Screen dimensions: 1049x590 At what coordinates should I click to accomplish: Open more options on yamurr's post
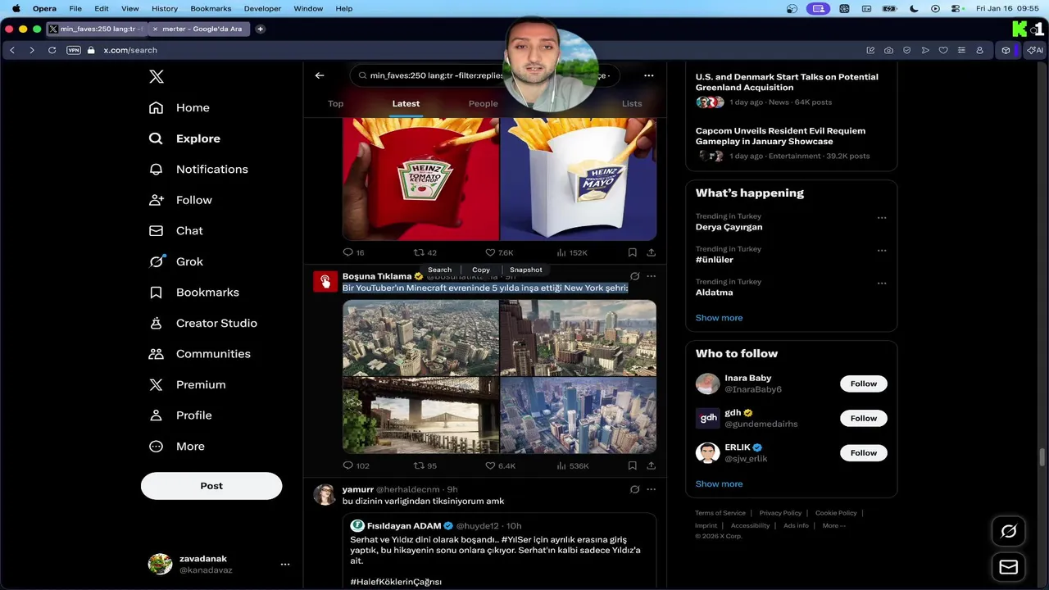point(652,489)
